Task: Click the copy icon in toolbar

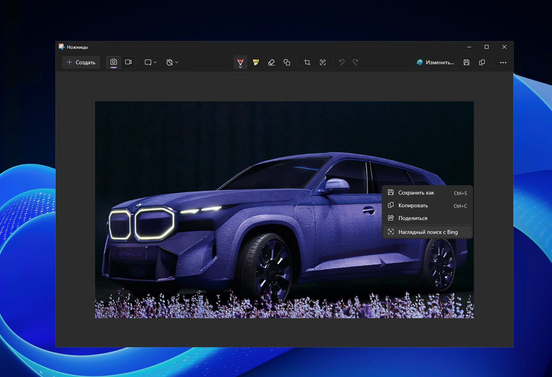Action: [x=482, y=62]
